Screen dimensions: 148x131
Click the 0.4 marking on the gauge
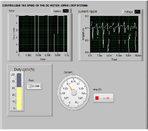tap(83, 93)
